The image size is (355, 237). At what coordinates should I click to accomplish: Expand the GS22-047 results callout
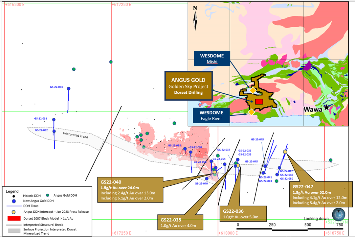(321, 194)
